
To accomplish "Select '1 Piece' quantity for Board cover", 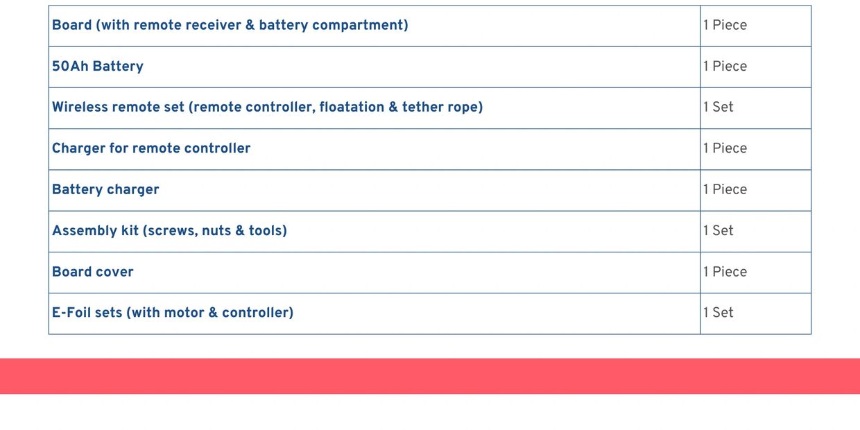I will coord(725,272).
